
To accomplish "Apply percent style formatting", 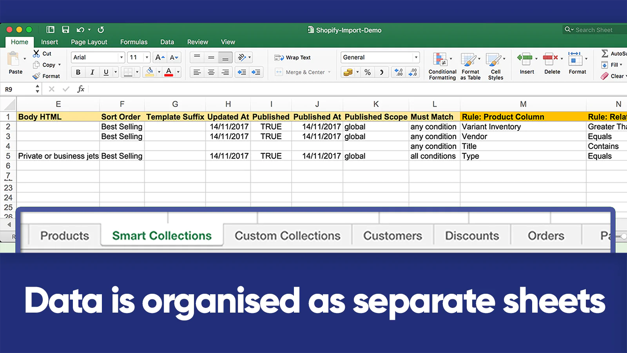I will [368, 72].
